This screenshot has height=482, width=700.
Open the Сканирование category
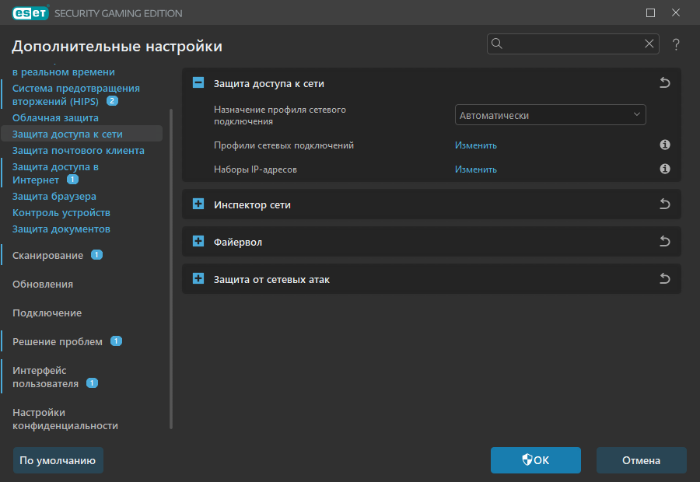47,255
